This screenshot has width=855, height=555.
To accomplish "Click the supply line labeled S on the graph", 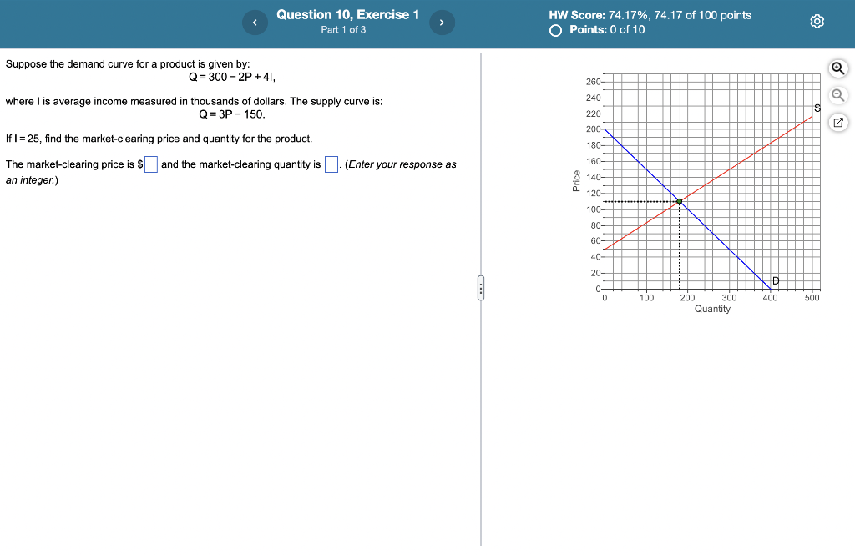I will click(x=816, y=107).
